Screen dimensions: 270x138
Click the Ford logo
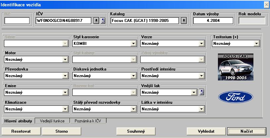pyautogui.click(x=235, y=97)
